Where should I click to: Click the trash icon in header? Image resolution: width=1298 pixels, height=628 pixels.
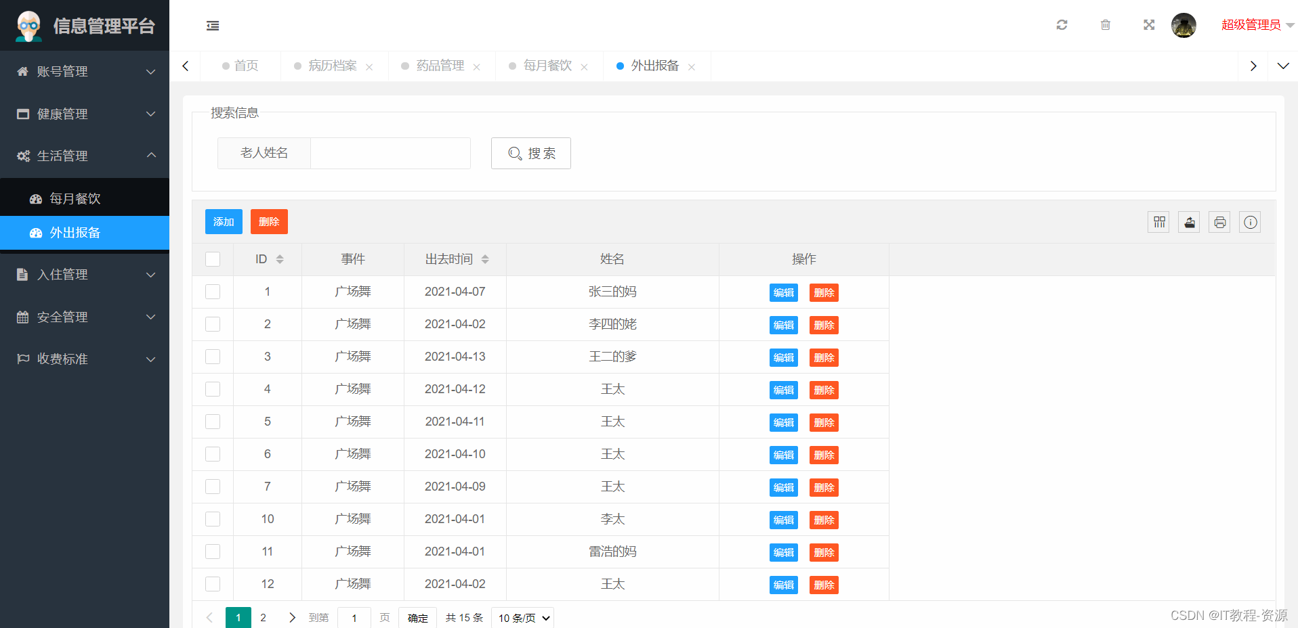click(x=1106, y=25)
